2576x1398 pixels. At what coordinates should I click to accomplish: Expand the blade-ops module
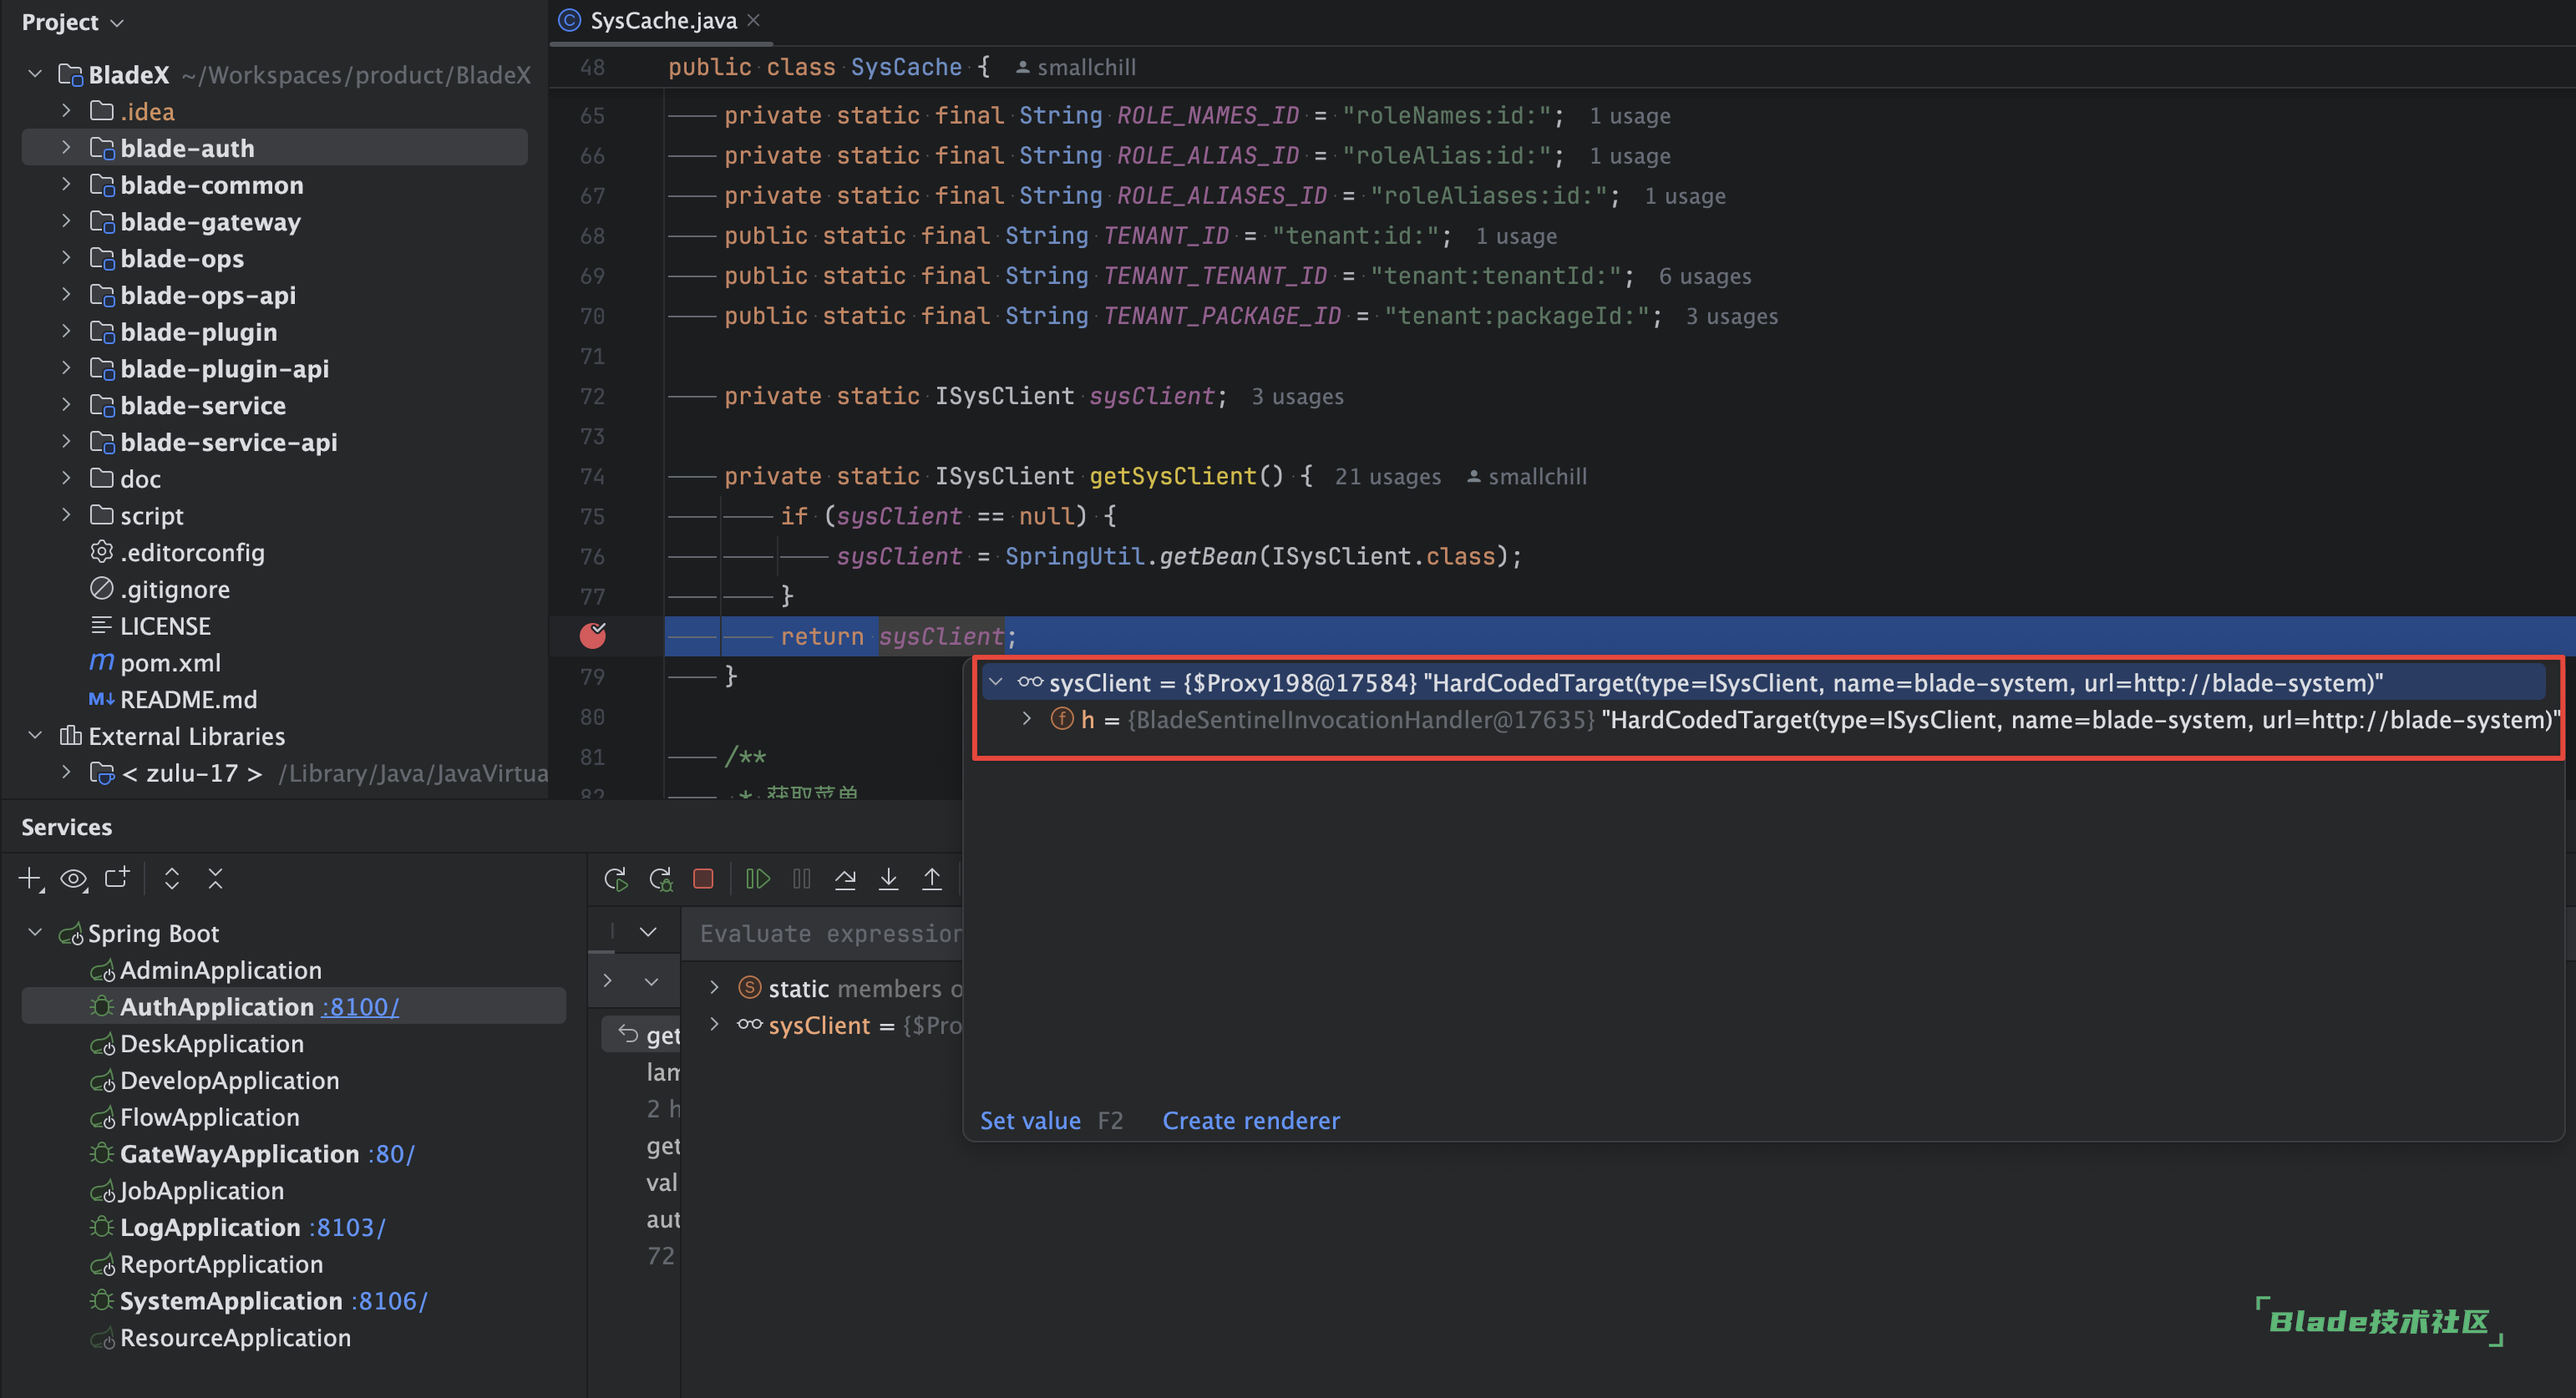[x=66, y=258]
